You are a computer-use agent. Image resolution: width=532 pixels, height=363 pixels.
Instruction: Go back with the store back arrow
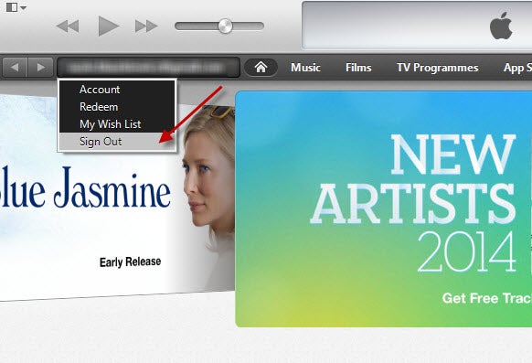(x=15, y=67)
